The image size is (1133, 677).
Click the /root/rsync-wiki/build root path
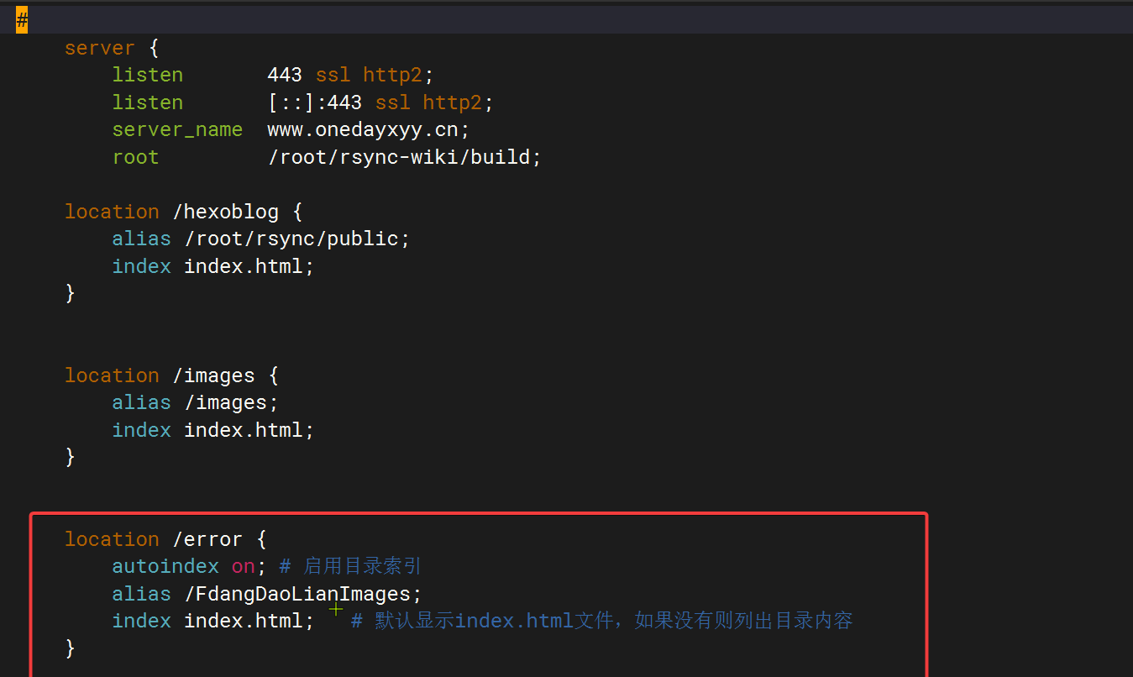tap(405, 157)
